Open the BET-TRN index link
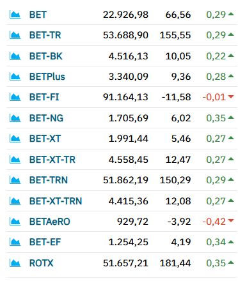The image size is (238, 281). [49, 180]
